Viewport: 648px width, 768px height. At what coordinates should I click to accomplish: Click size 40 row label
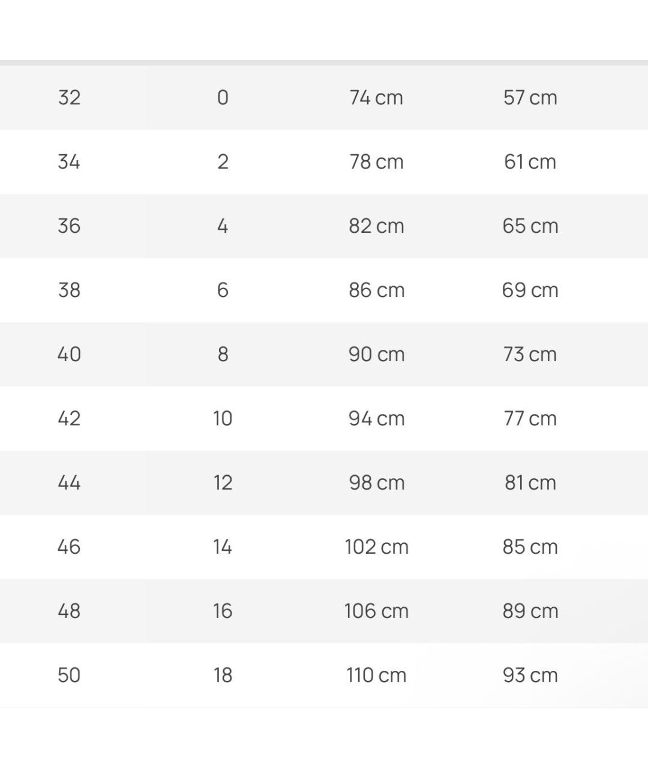69,354
